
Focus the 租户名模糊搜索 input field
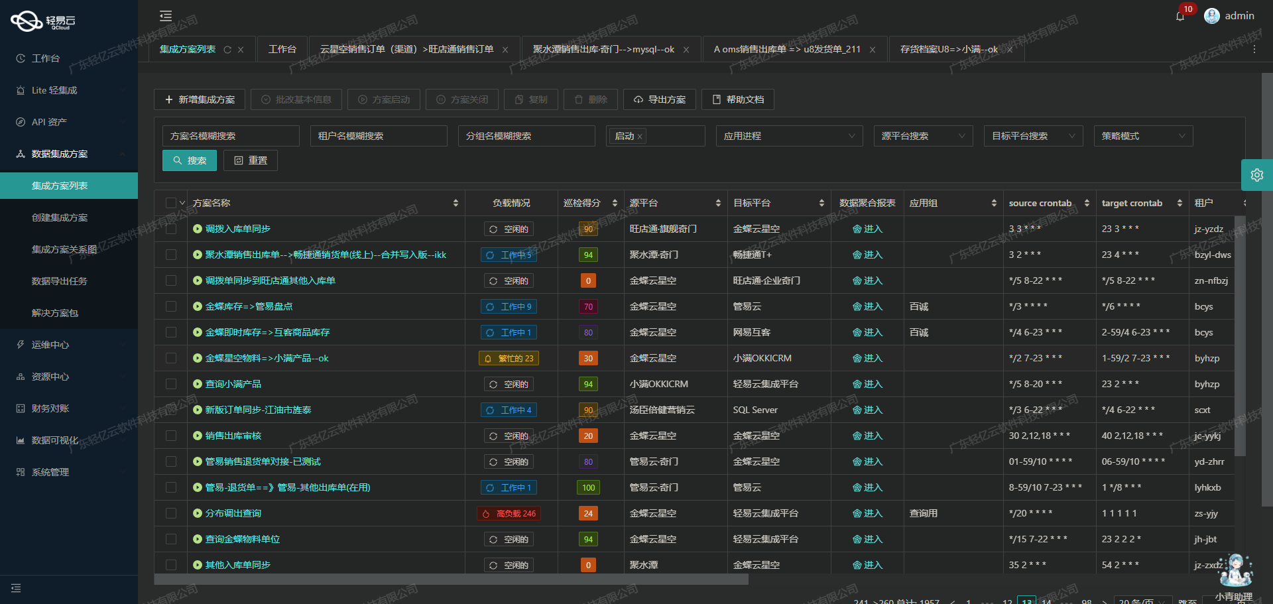pyautogui.click(x=379, y=136)
